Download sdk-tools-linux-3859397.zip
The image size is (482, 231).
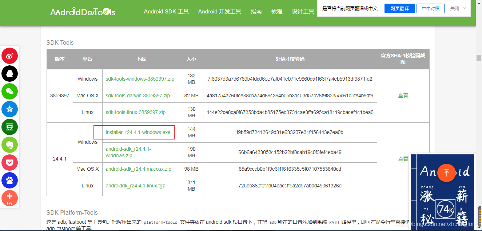coord(136,112)
